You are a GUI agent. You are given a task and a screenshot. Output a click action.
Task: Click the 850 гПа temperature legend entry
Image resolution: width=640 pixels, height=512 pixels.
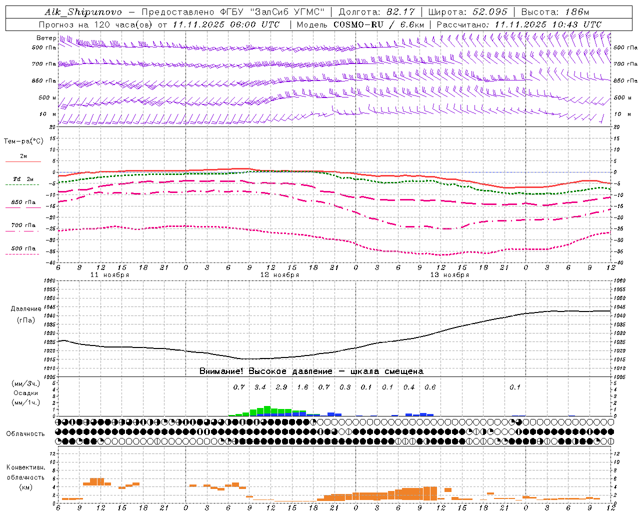tap(23, 202)
